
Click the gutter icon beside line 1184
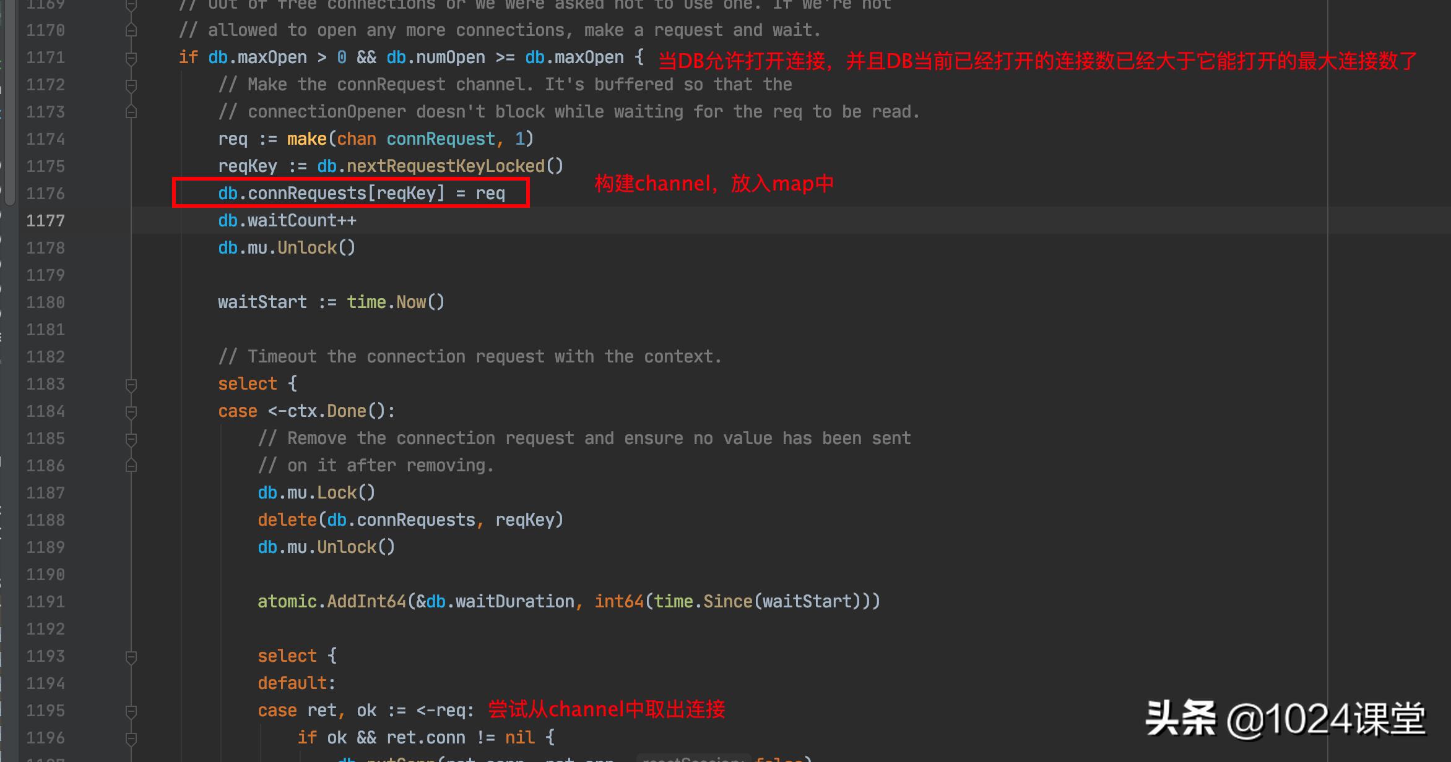[130, 411]
